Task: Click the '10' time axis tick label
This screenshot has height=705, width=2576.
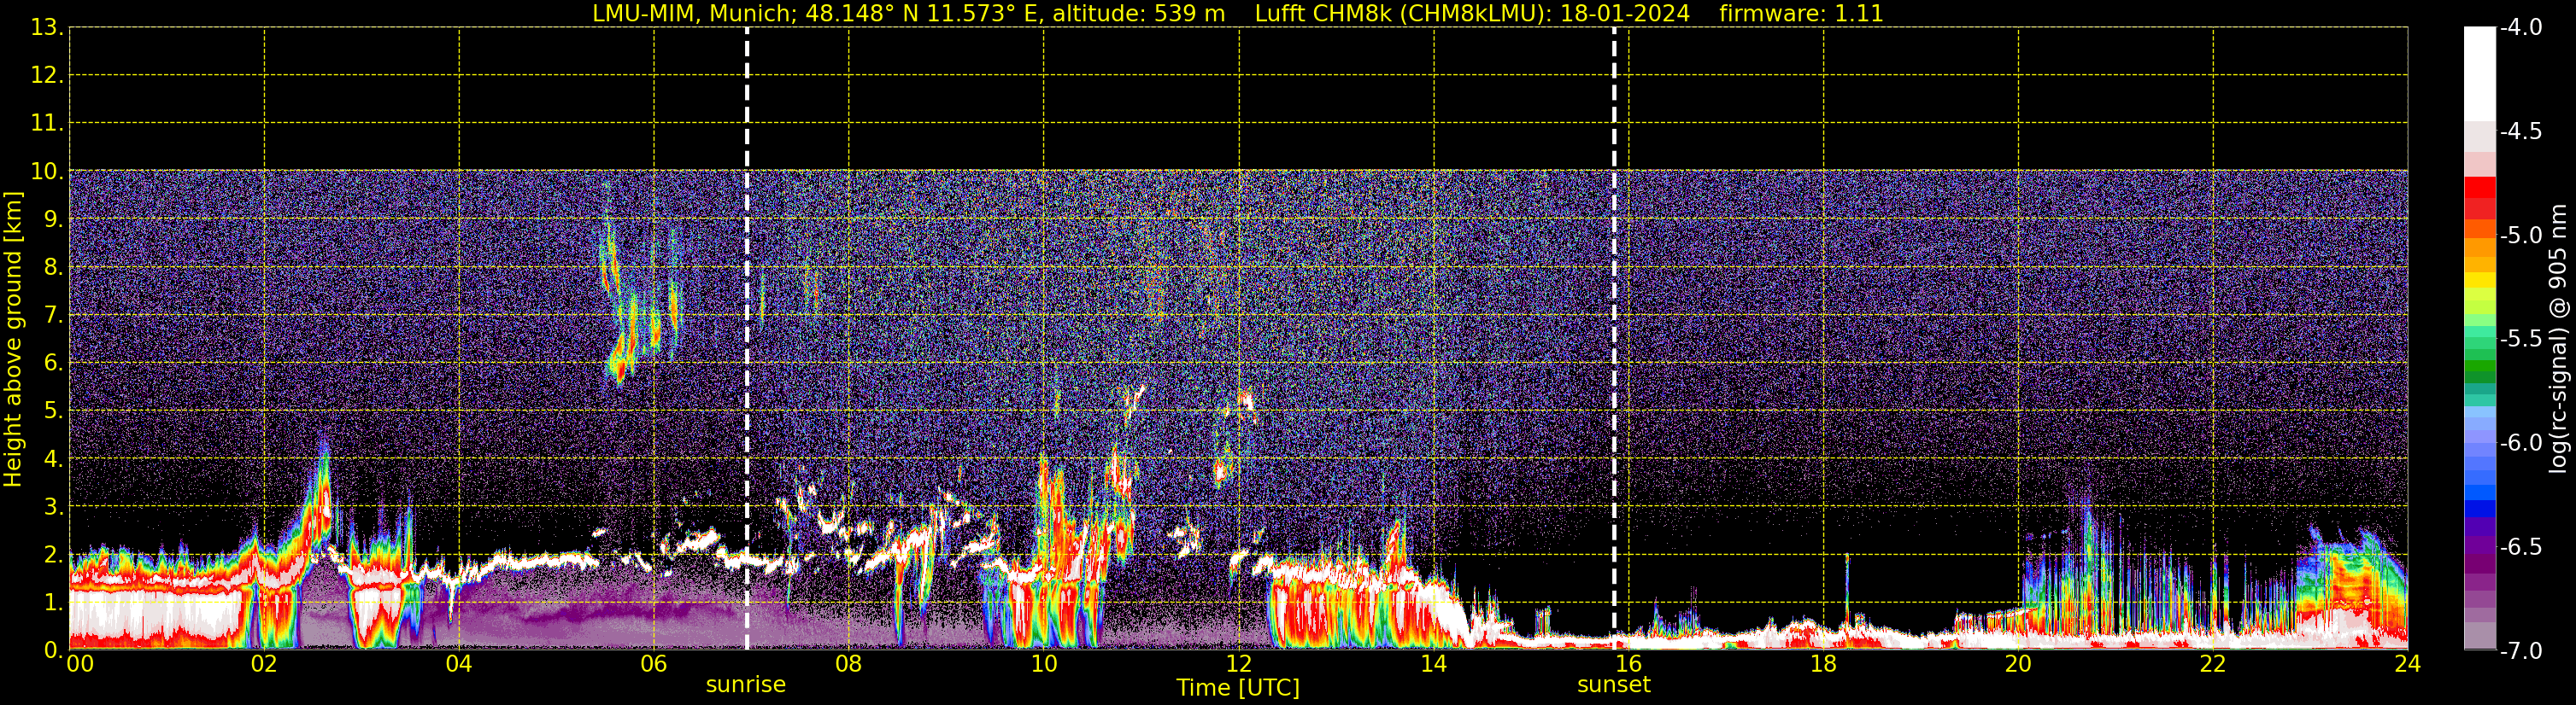Action: click(1044, 664)
